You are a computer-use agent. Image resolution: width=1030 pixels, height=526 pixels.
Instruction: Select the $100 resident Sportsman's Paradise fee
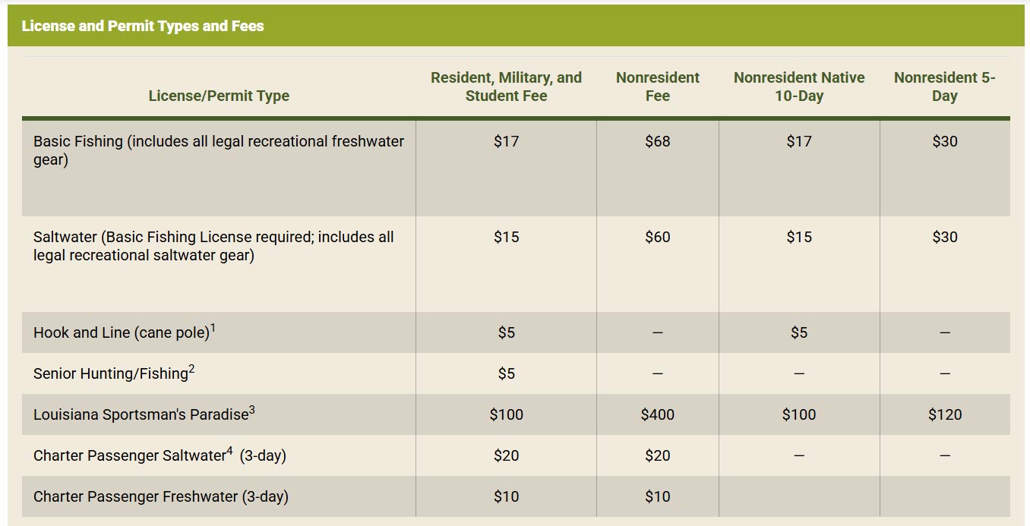[506, 414]
